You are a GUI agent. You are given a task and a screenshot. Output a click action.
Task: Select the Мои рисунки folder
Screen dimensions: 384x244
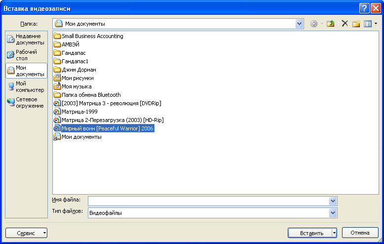tap(74, 78)
